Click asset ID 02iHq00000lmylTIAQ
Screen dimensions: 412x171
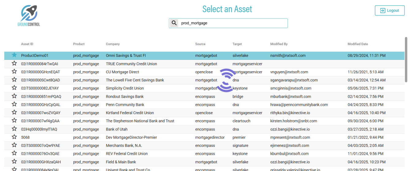pyautogui.click(x=39, y=129)
